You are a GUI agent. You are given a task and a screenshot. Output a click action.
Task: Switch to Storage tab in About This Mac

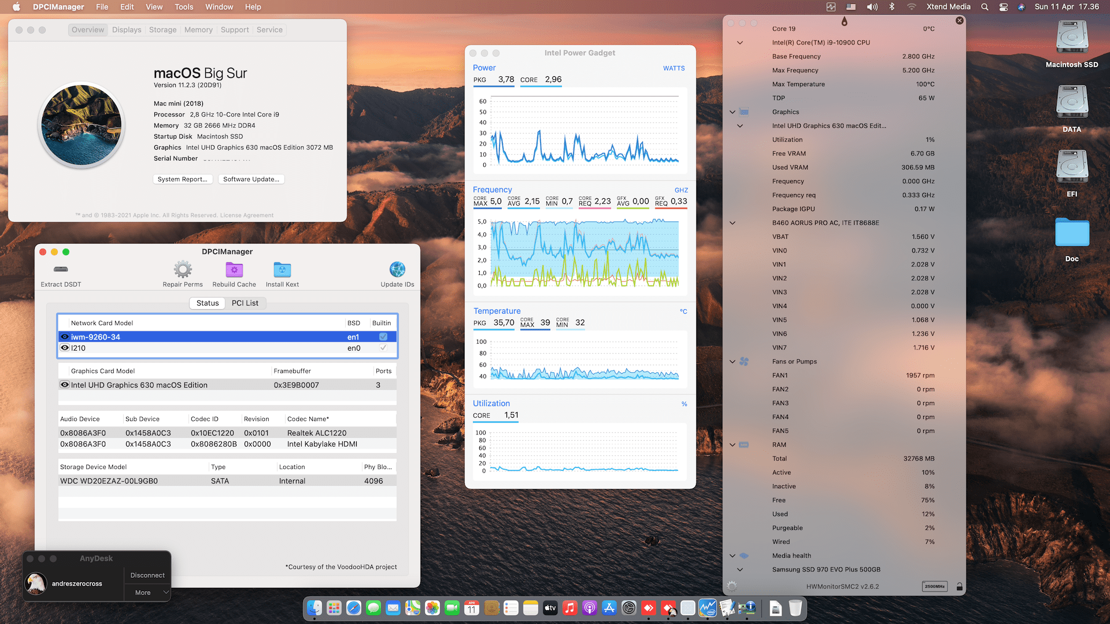pos(162,29)
